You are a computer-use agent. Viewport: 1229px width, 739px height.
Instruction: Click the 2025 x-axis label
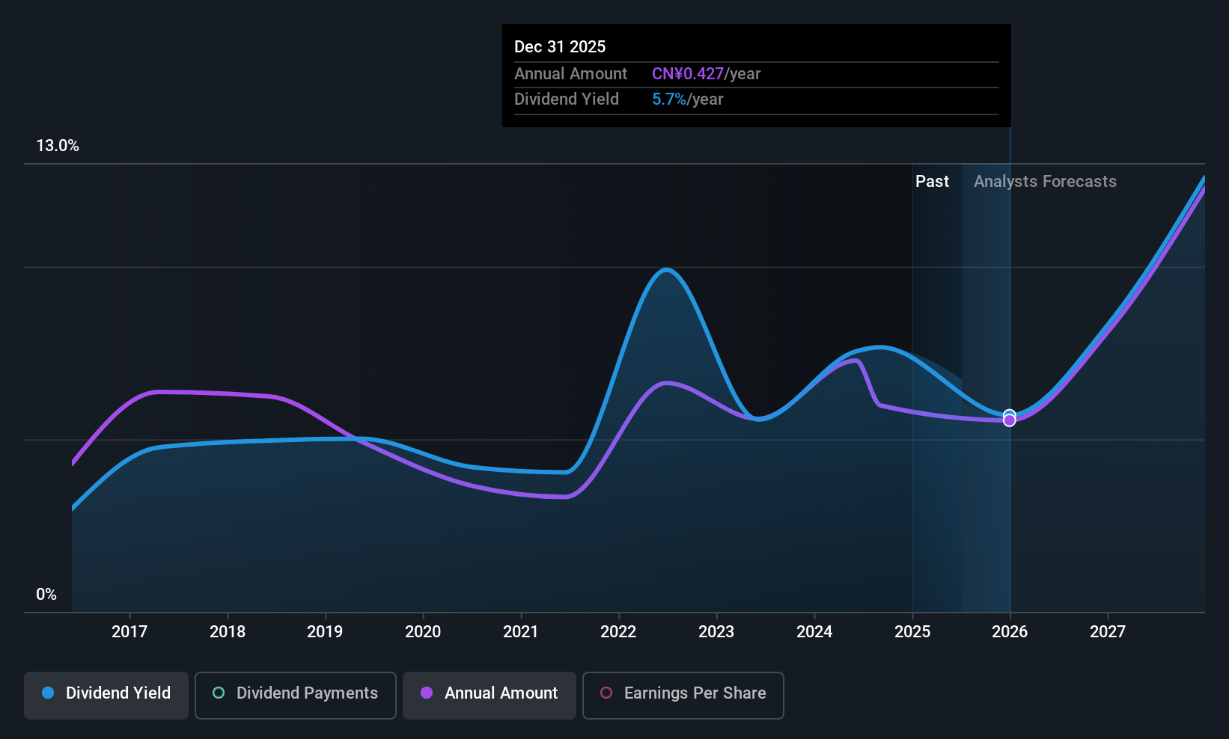pos(912,632)
